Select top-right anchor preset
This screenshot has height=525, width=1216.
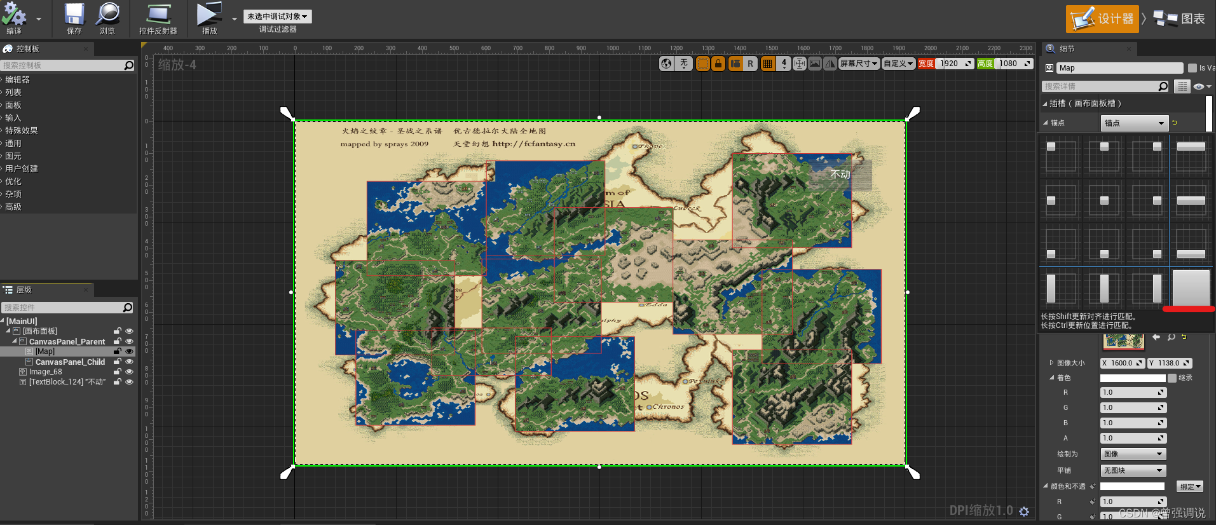tap(1147, 156)
